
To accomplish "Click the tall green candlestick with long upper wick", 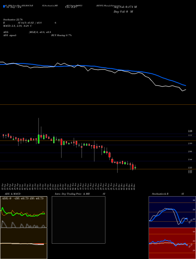I will pyautogui.click(x=39, y=139).
